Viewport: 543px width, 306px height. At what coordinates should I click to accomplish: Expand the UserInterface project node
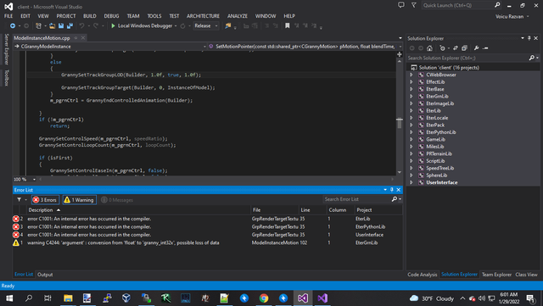tap(411, 182)
